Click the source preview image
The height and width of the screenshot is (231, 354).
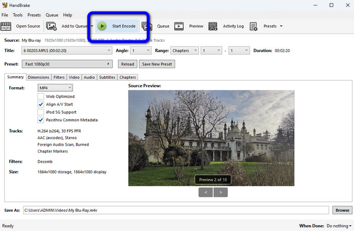211,138
